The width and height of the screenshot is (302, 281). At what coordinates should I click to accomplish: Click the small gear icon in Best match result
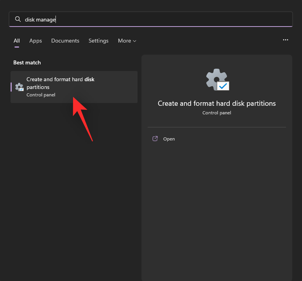[19, 87]
